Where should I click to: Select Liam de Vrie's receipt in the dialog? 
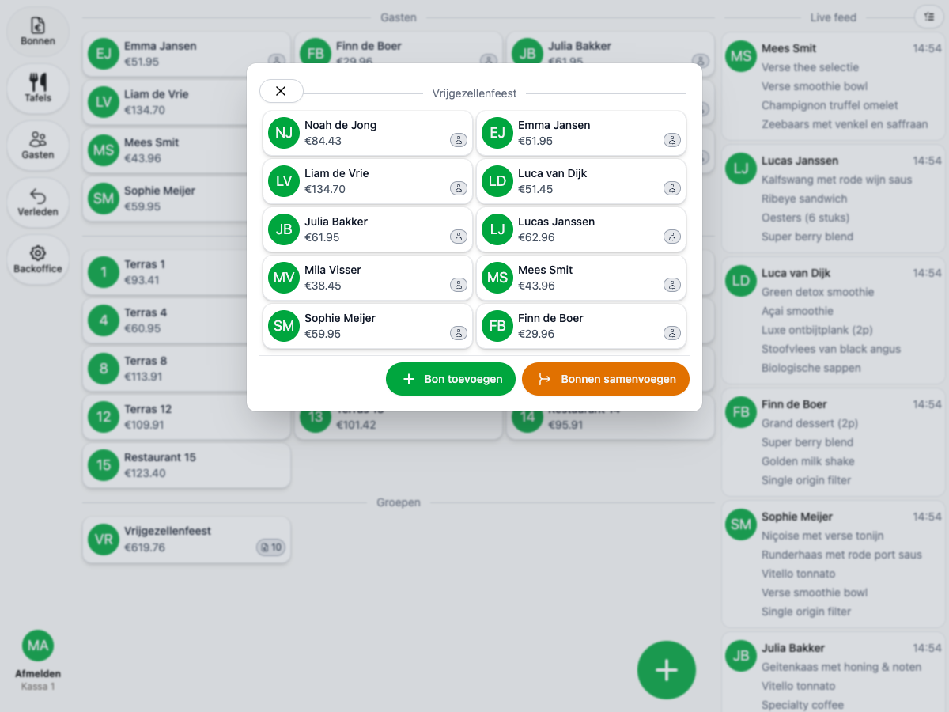tap(368, 181)
